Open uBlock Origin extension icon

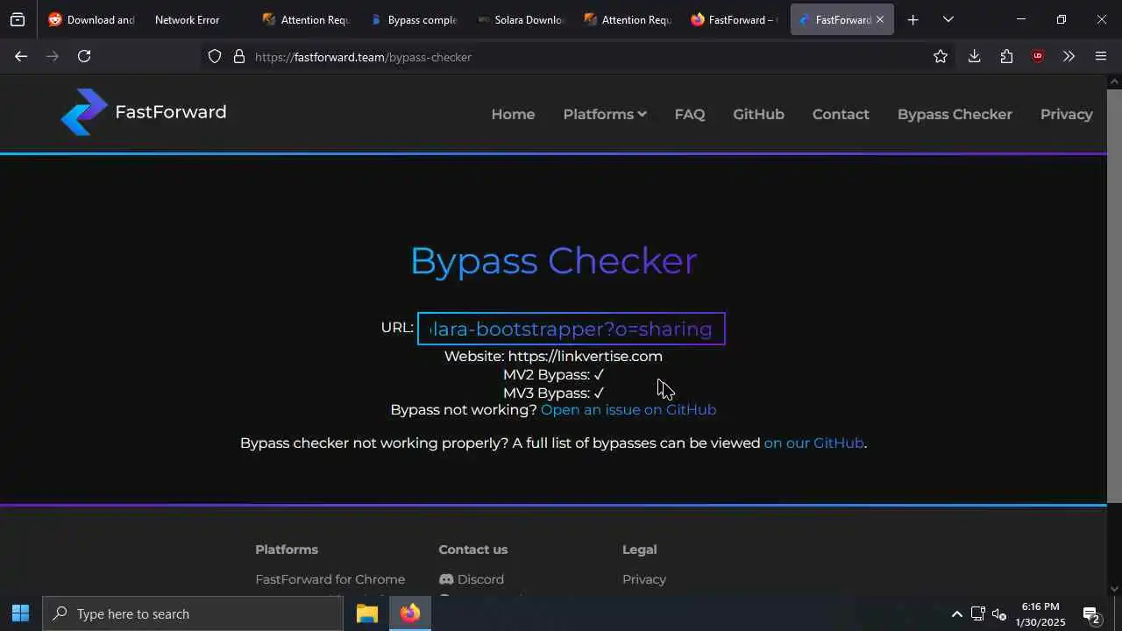click(1038, 56)
